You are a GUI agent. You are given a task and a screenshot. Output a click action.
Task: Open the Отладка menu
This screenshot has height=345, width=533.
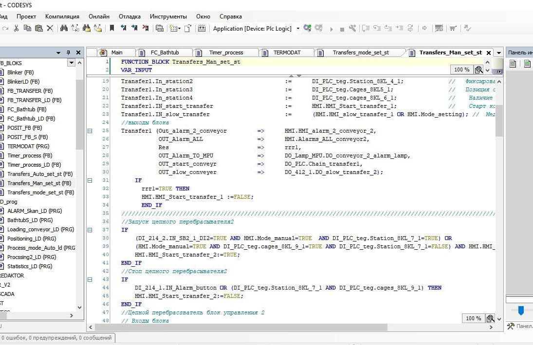129,17
